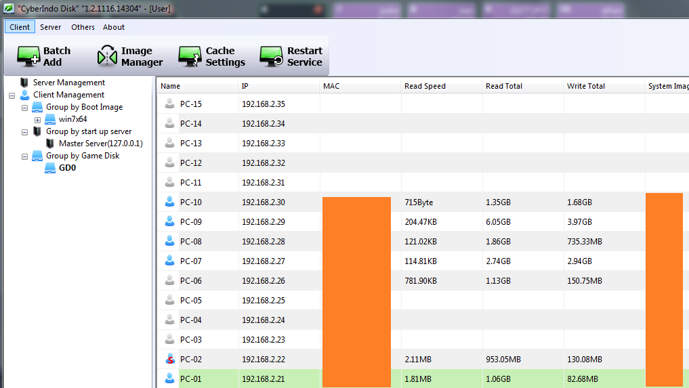The height and width of the screenshot is (388, 689).
Task: Click the win7x64 disk icon
Action: click(x=50, y=119)
